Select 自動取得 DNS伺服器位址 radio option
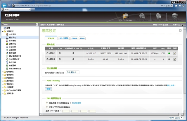Screen dimensions: 187x121 47,103
